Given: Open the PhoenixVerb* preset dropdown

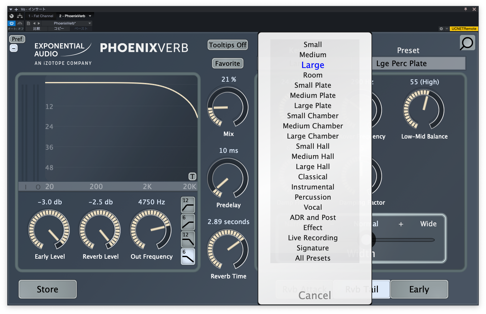Looking at the screenshot, I should click(x=67, y=23).
